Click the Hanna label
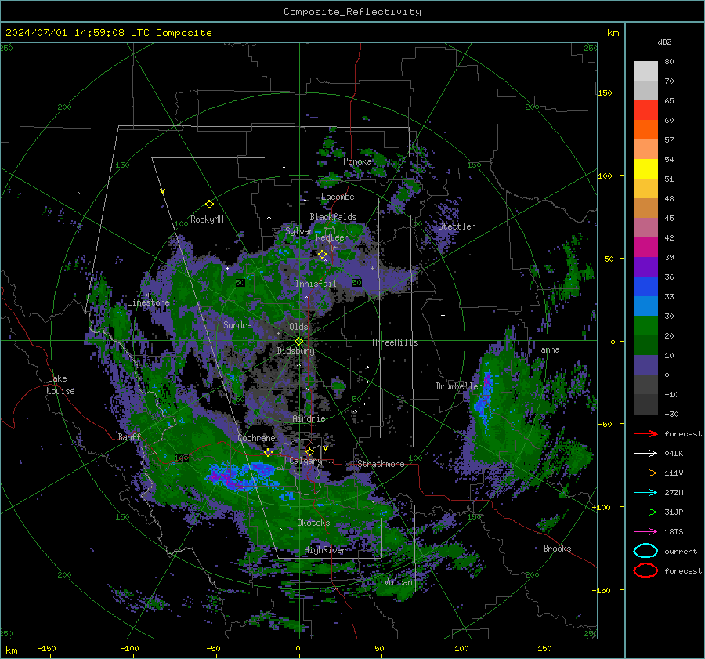Screen dimensions: 705x659 [548, 349]
